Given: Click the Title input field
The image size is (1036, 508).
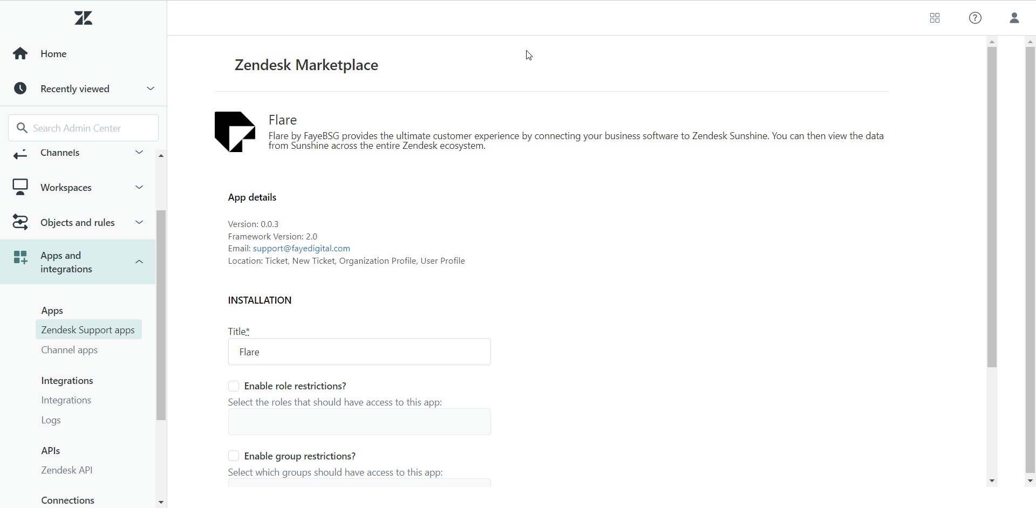Looking at the screenshot, I should click(359, 352).
